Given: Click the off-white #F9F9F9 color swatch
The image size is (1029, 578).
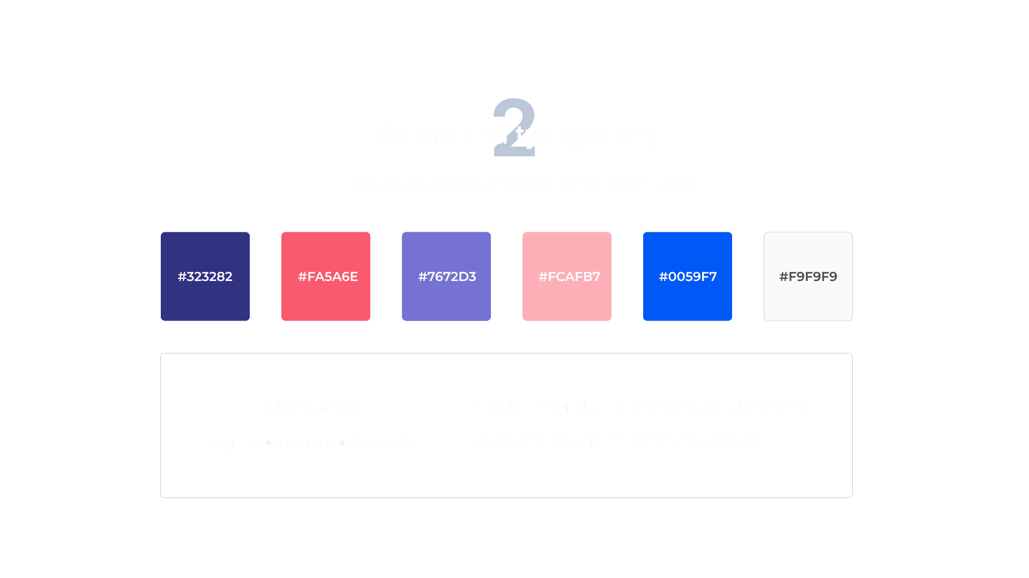Looking at the screenshot, I should coord(808,275).
